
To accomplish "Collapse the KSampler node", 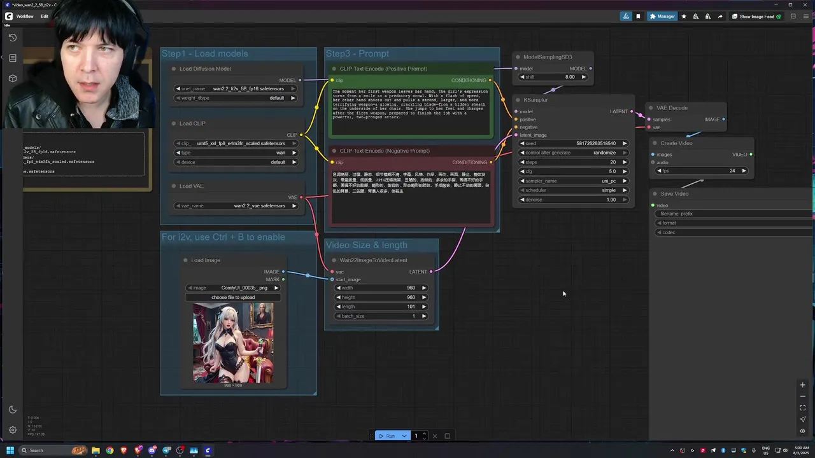I will pyautogui.click(x=518, y=100).
